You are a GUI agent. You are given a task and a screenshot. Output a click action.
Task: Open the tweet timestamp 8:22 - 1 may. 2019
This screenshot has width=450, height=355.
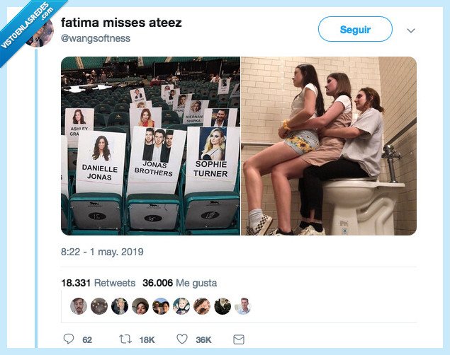(x=101, y=251)
